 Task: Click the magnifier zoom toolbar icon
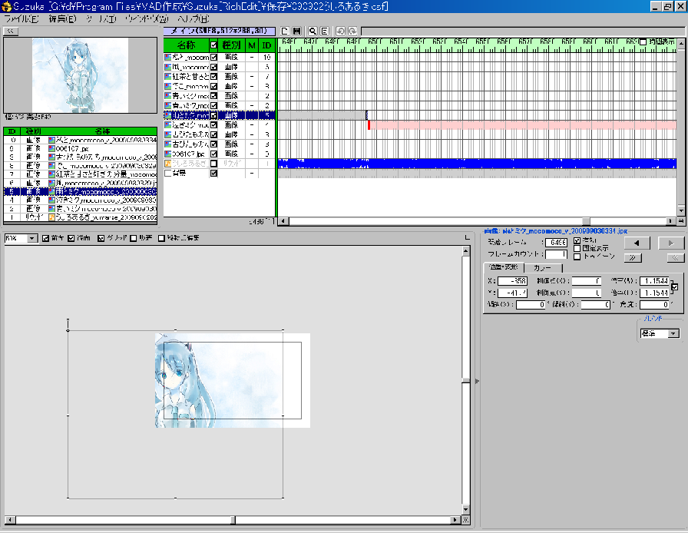point(313,31)
